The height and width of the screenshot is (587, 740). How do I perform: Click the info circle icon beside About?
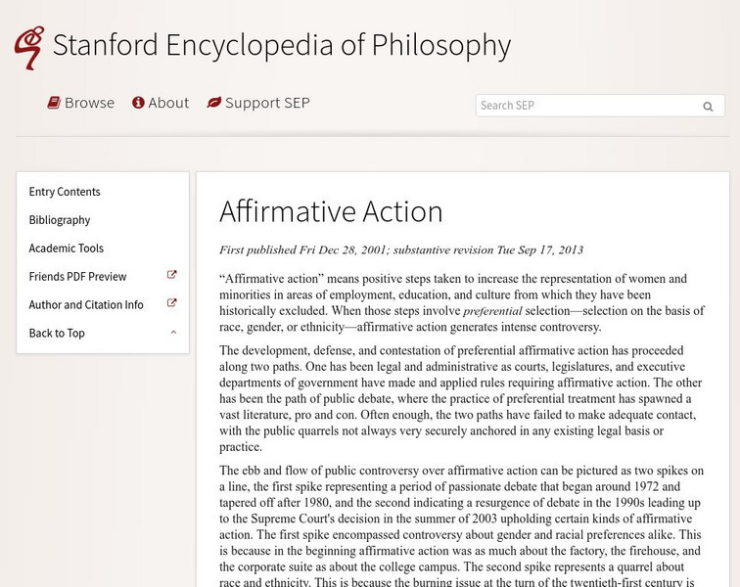click(138, 103)
